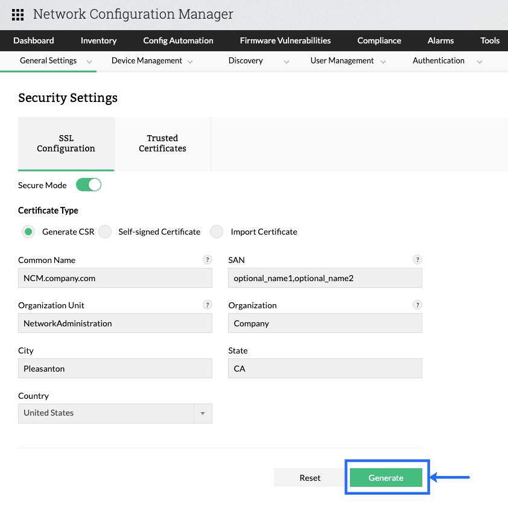
Task: Choose Self-signed Certificate option
Action: point(106,232)
